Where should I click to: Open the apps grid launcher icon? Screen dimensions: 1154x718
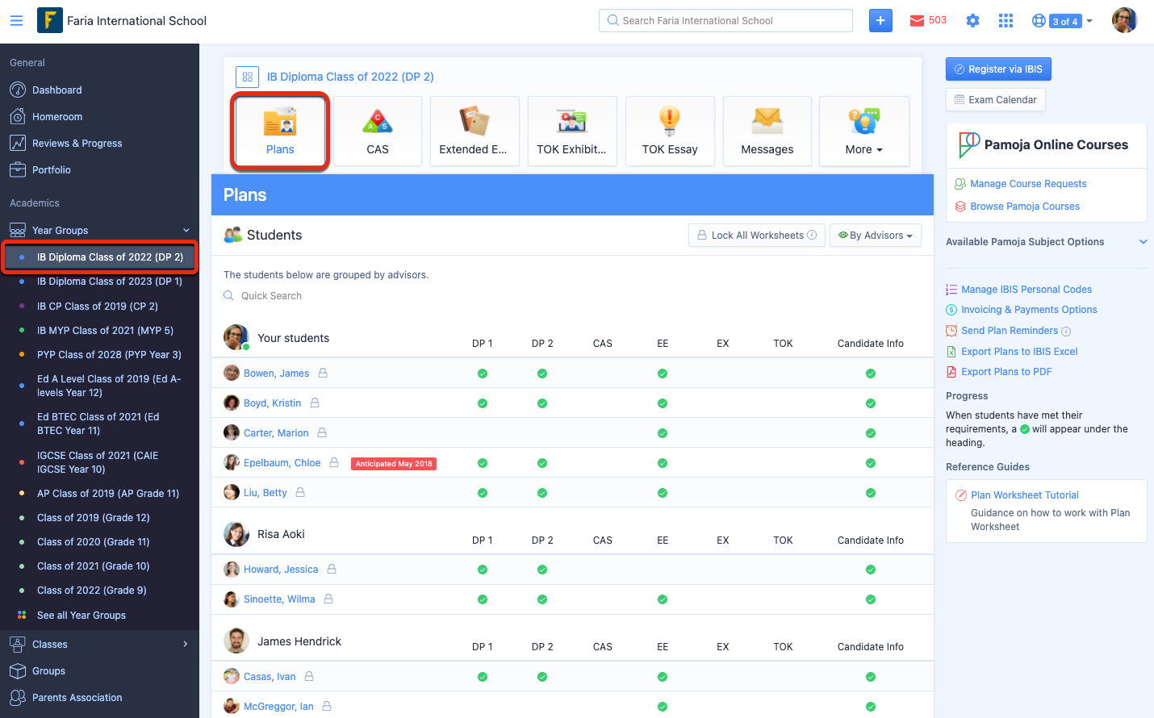pyautogui.click(x=1006, y=21)
